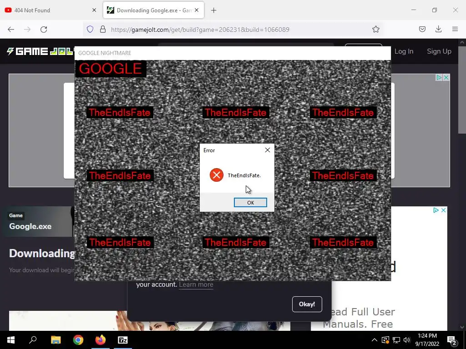Click the Game Jolt logo
The height and width of the screenshot is (349, 466).
click(x=40, y=51)
